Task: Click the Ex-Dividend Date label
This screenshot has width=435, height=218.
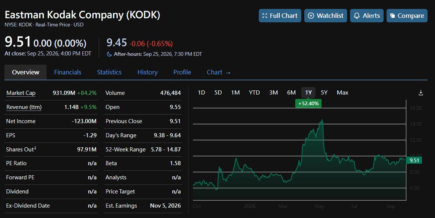Action: tap(28, 206)
